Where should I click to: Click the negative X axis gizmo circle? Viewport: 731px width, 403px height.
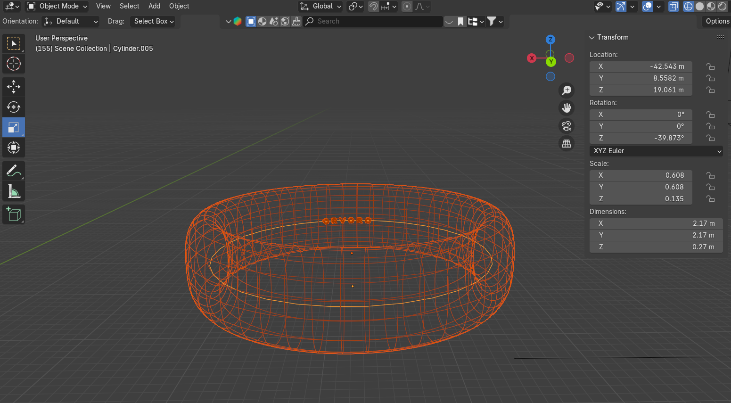tap(569, 58)
